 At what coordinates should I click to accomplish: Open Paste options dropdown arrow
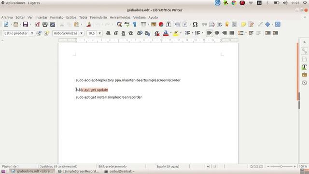pos(82,24)
